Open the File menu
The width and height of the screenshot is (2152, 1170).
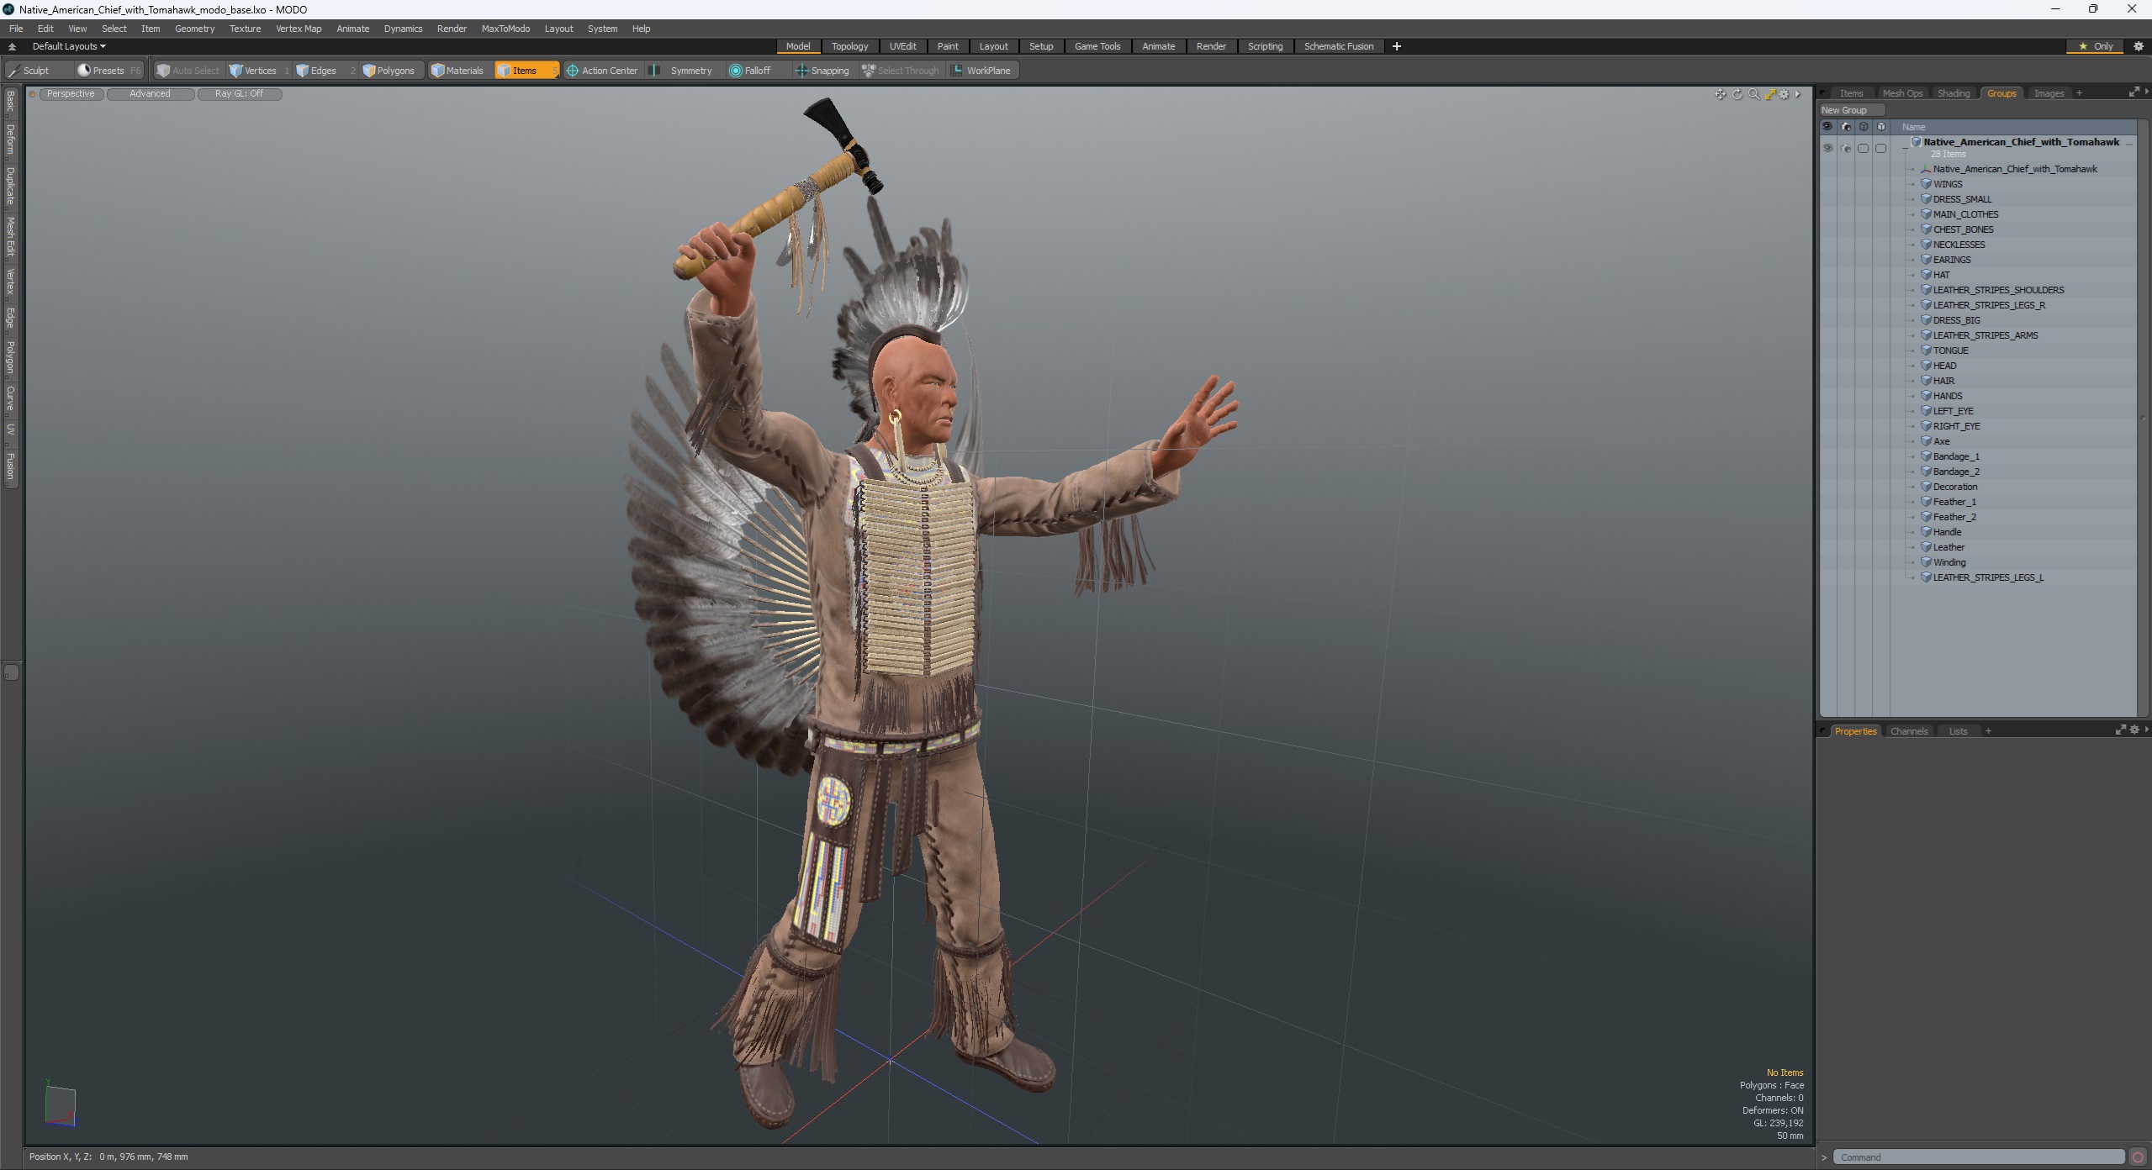[16, 29]
